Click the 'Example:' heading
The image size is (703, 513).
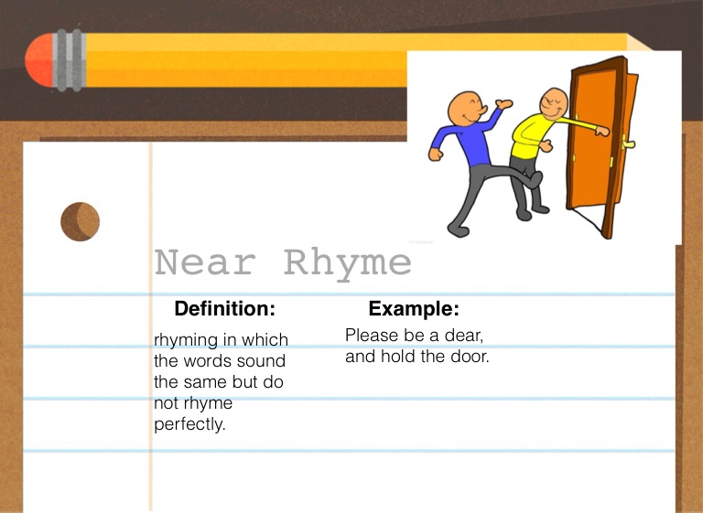[413, 309]
